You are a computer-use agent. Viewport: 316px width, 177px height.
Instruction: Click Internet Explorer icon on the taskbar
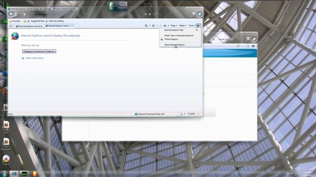(14, 174)
